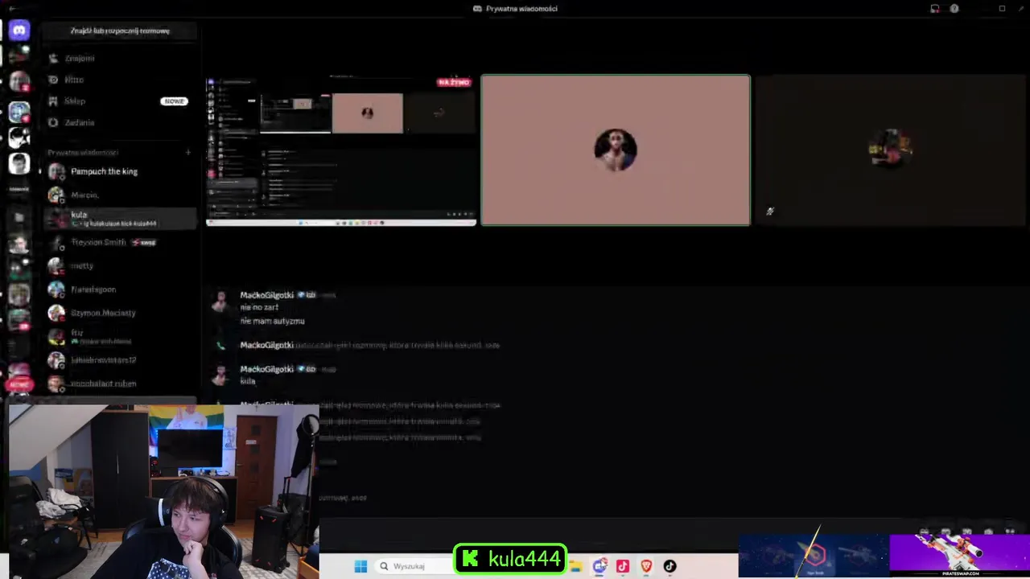Create a new DM with the plus icon
The height and width of the screenshot is (579, 1030).
pyautogui.click(x=188, y=152)
